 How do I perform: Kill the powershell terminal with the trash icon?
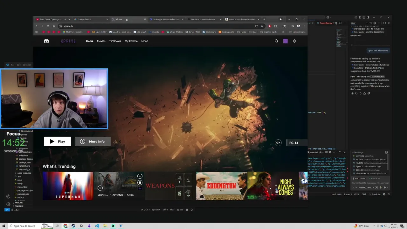[330, 152]
